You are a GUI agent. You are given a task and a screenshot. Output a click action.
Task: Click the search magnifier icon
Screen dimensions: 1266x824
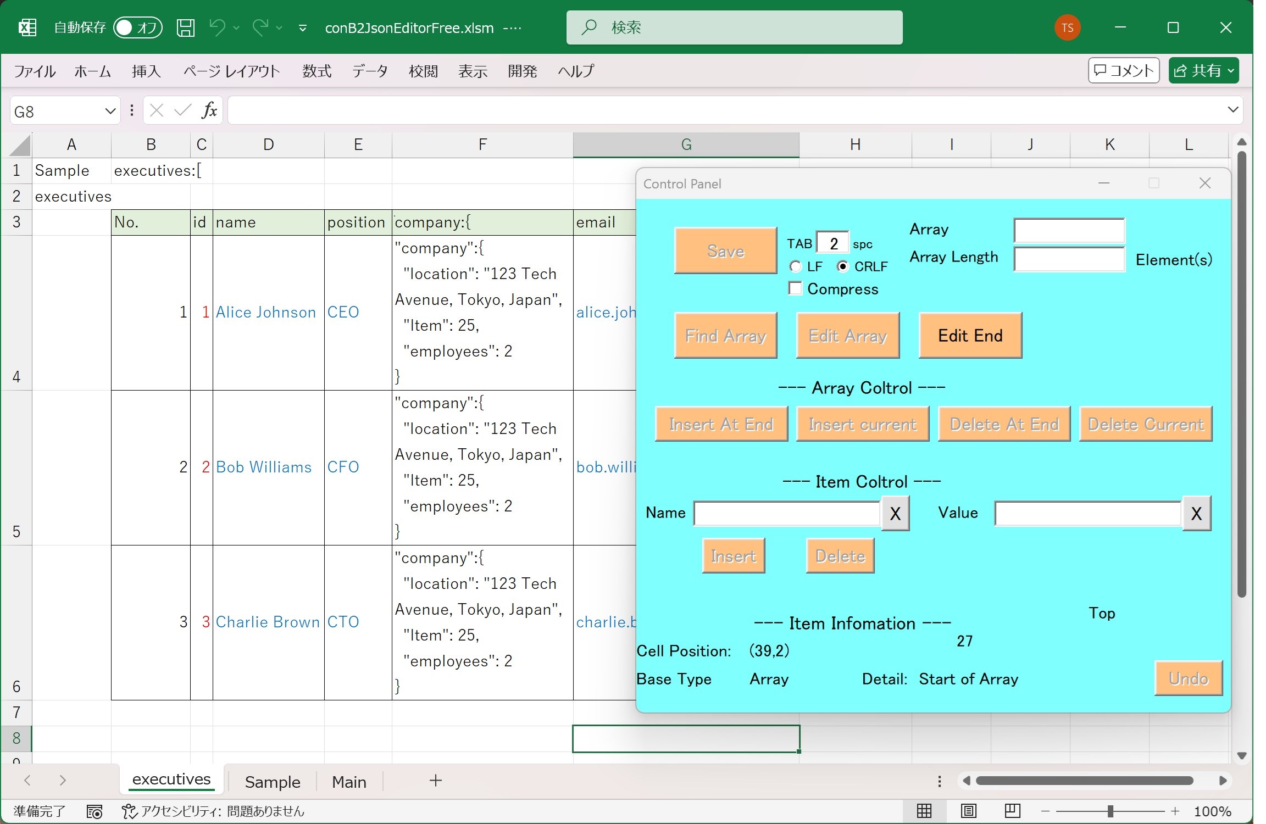click(x=589, y=27)
